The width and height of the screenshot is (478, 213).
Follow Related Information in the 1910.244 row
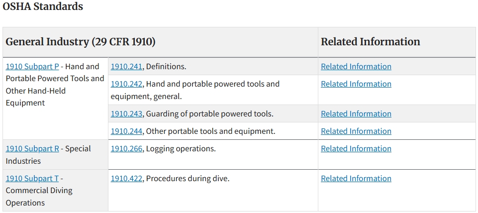tap(356, 131)
